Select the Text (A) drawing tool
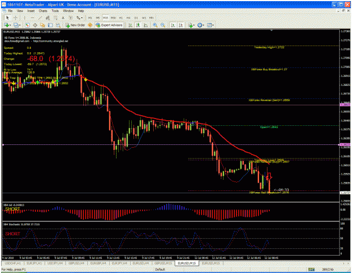 [x=63, y=17]
